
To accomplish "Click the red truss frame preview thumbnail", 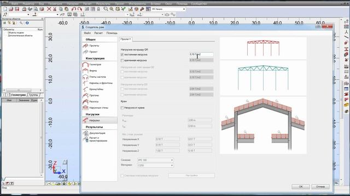I will (263, 48).
